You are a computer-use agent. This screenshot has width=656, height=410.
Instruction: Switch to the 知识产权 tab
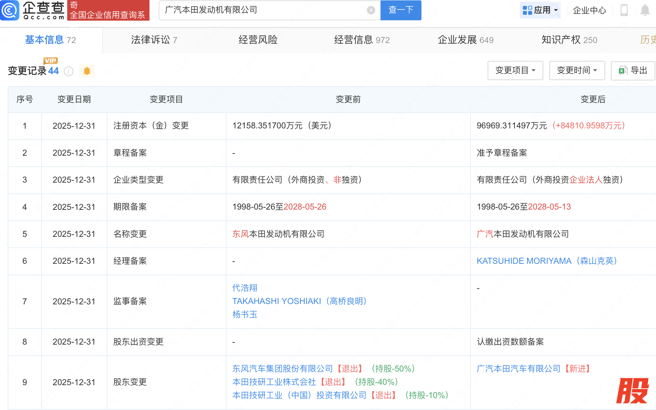click(569, 40)
